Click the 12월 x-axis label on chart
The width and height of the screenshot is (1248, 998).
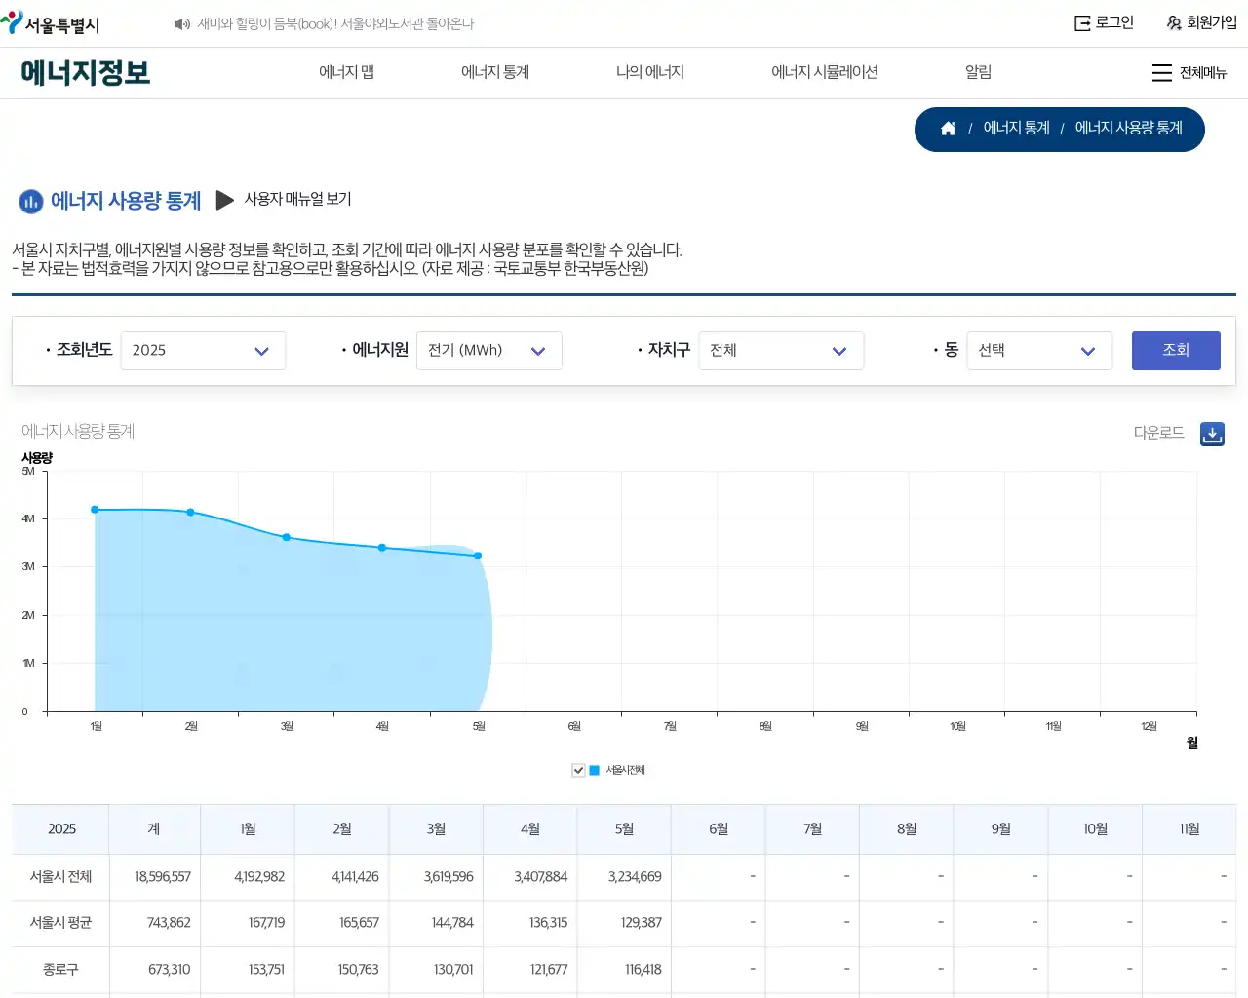(1149, 726)
